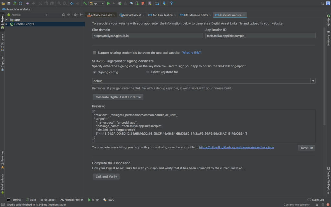Open the AVD Manager icon
The height and width of the screenshot is (207, 331).
(150, 3)
